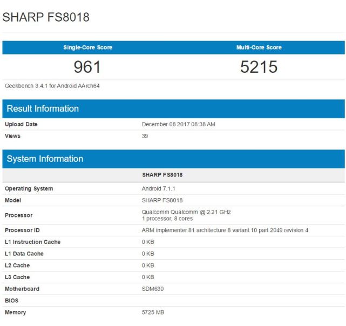
Task: Select the Qualcomm @ 2.21 GHz processor text
Action: click(186, 212)
